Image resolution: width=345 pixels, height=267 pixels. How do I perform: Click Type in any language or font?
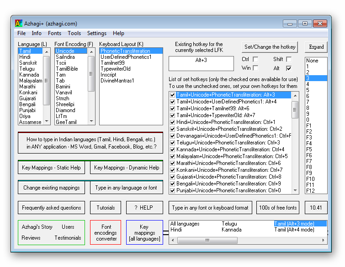127,188
